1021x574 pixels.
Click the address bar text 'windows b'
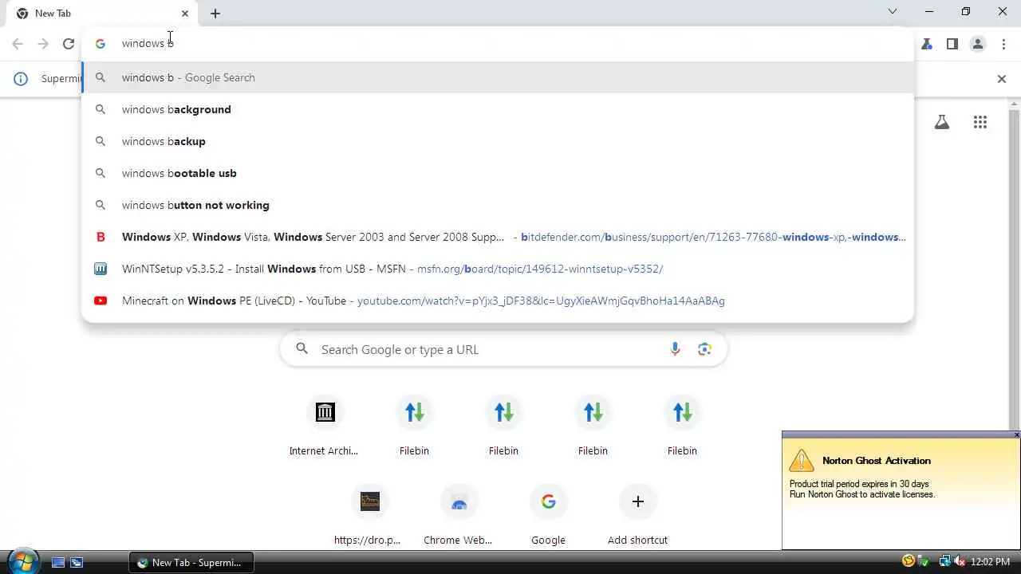(148, 43)
